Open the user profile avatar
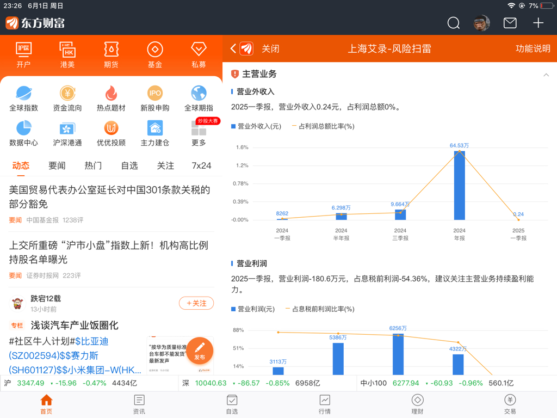This screenshot has width=557, height=418. (482, 23)
